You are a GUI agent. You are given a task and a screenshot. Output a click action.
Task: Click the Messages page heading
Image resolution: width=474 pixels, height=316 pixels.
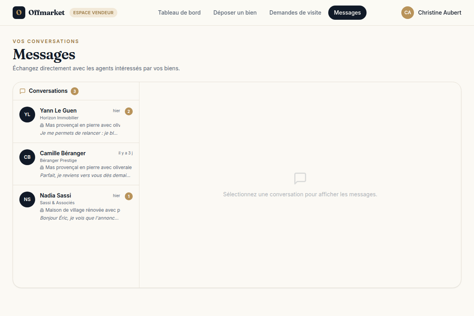[x=44, y=55]
